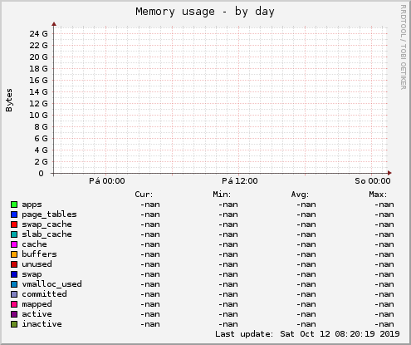Click the blue page_tables legend swatch
The height and width of the screenshot is (345, 411).
(x=14, y=214)
